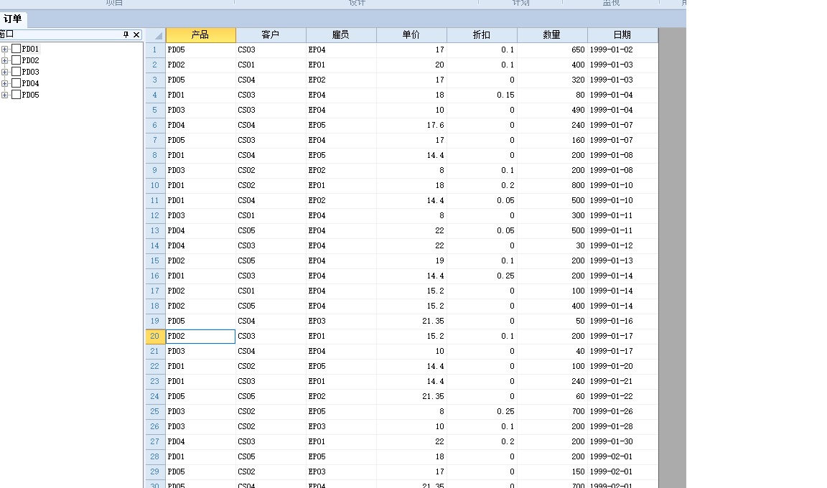The image size is (827, 488).
Task: Click the 数量 column header
Action: click(x=552, y=35)
